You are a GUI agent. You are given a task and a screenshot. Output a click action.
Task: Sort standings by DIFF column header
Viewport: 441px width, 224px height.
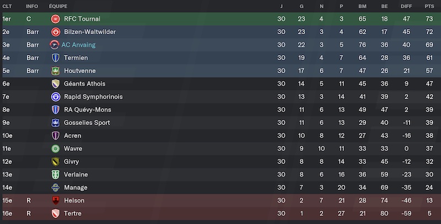pos(406,6)
